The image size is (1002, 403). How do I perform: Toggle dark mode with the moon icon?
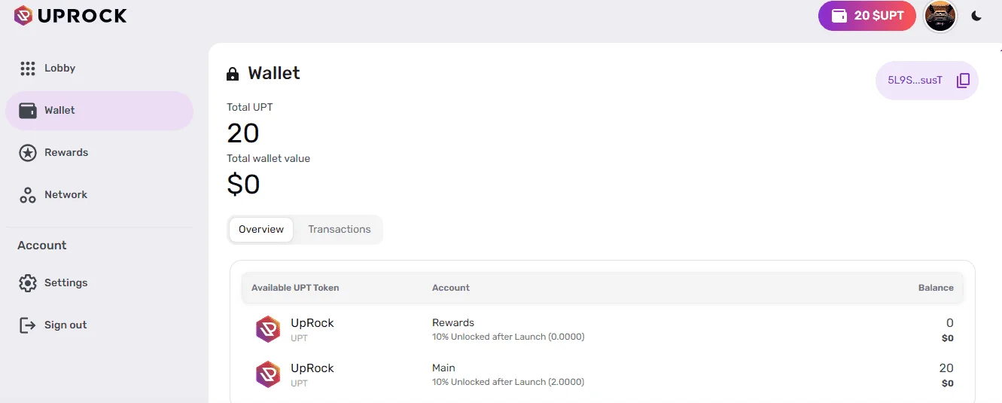976,16
